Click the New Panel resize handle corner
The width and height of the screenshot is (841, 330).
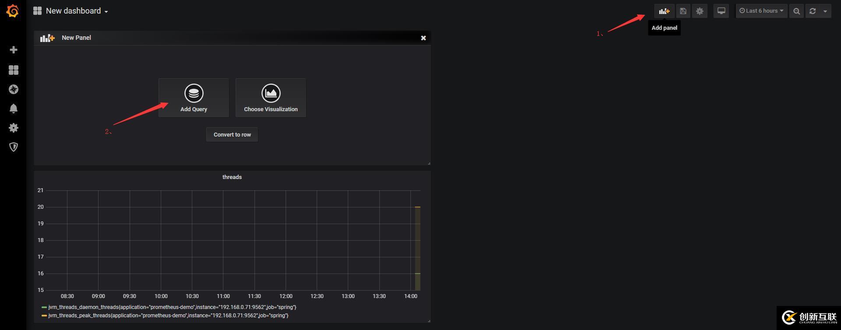click(x=429, y=163)
